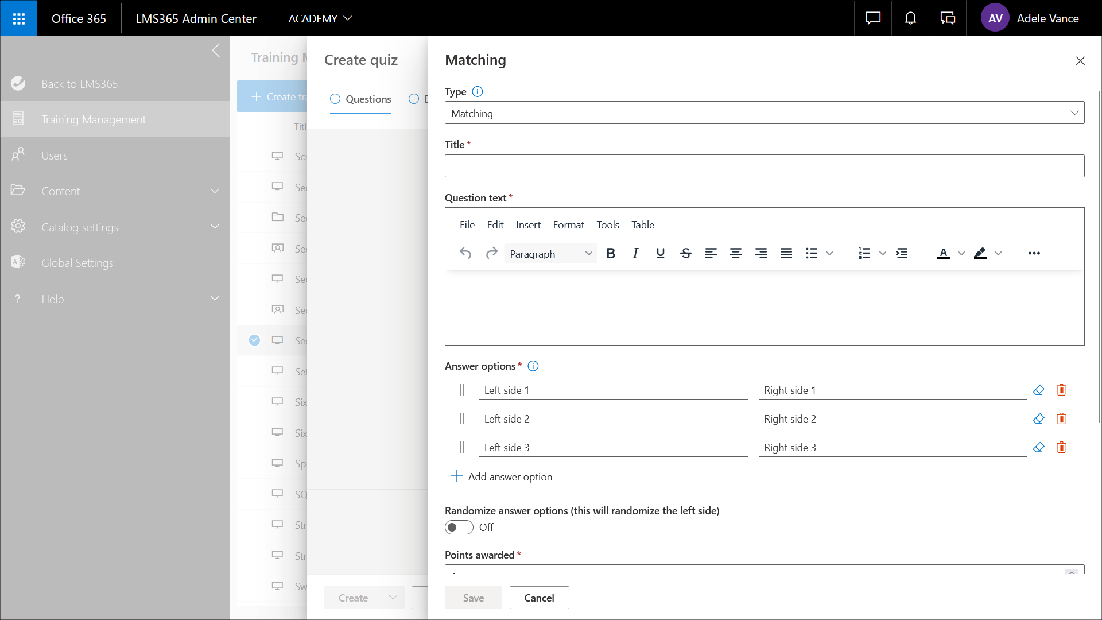The width and height of the screenshot is (1102, 620).
Task: Select the checked row in the training list
Action: coord(254,340)
